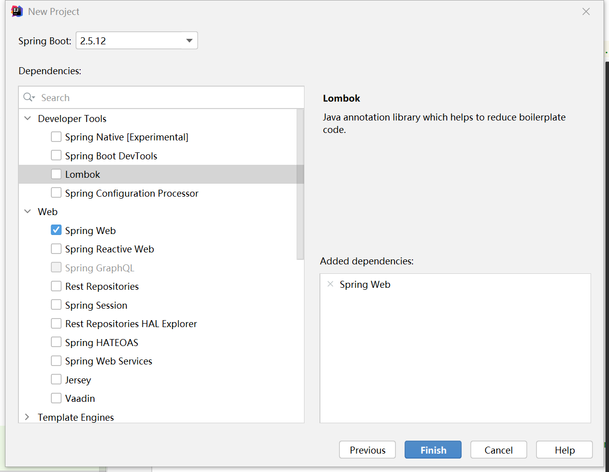Click the Cancel button

click(499, 450)
